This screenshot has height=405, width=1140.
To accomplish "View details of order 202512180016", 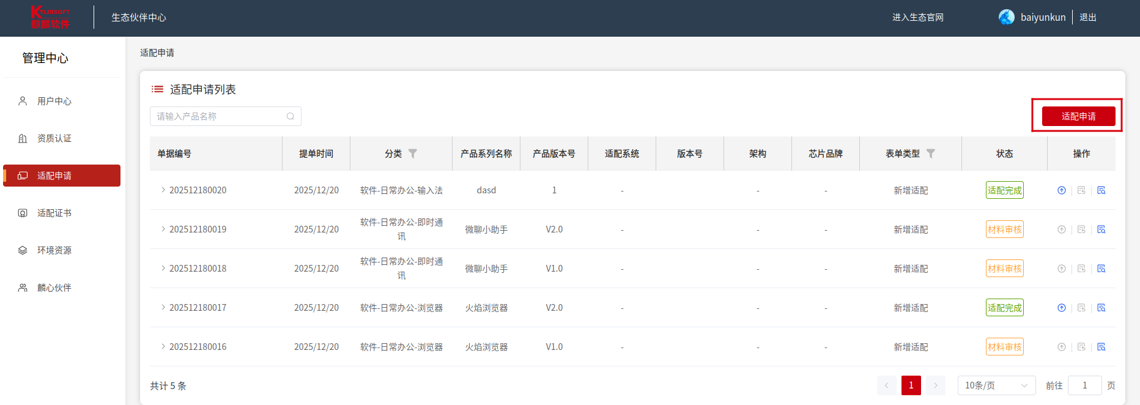I will click(1101, 347).
